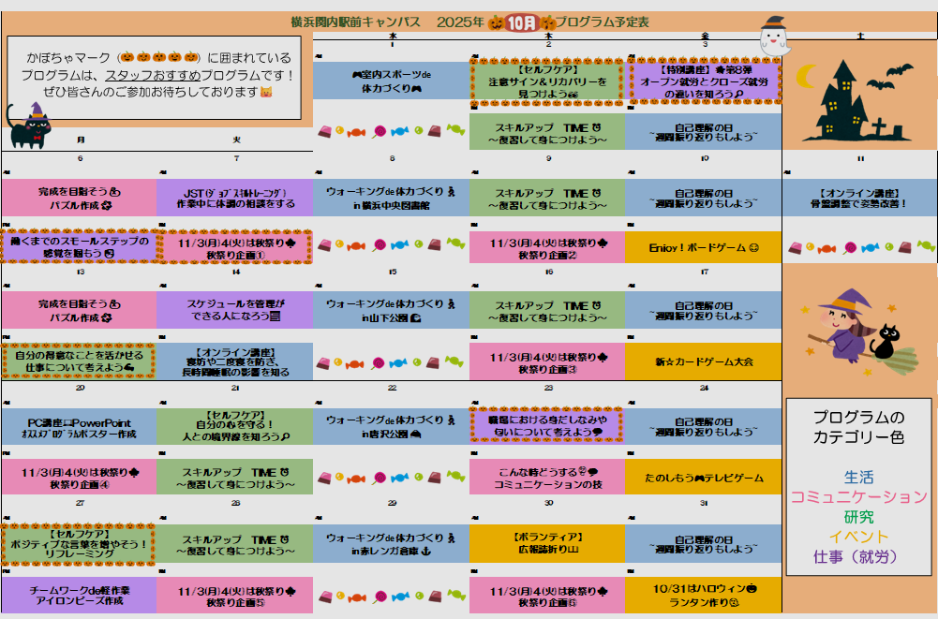Click the ghost icon in the title bar
The height and width of the screenshot is (619, 938).
pyautogui.click(x=773, y=34)
